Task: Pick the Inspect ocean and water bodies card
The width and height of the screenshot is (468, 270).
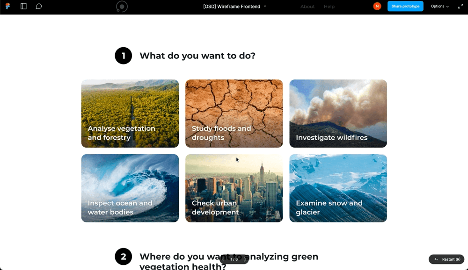Action: click(130, 188)
